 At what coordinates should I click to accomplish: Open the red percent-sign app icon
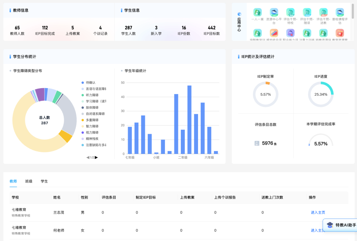340,33
